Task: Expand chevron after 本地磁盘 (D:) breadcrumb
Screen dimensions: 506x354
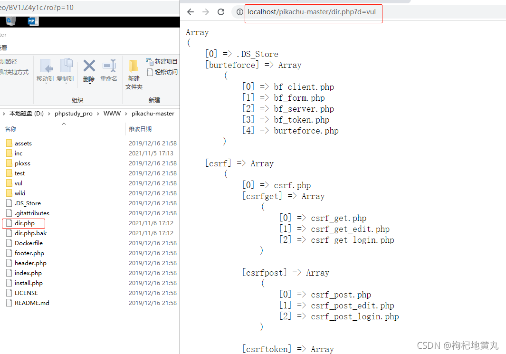Action: (49, 114)
